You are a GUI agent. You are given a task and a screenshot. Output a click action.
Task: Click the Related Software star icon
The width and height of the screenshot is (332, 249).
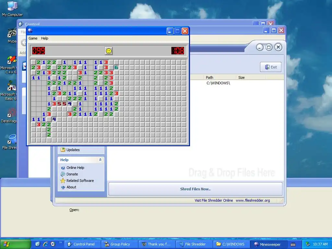[x=63, y=181]
